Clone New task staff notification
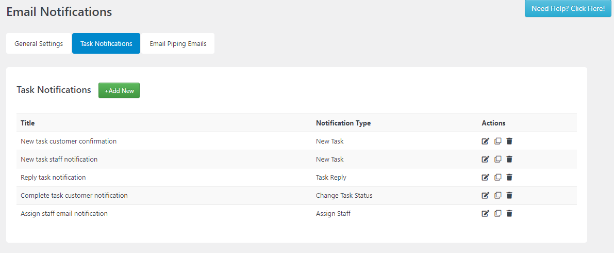The image size is (614, 253). [x=497, y=159]
